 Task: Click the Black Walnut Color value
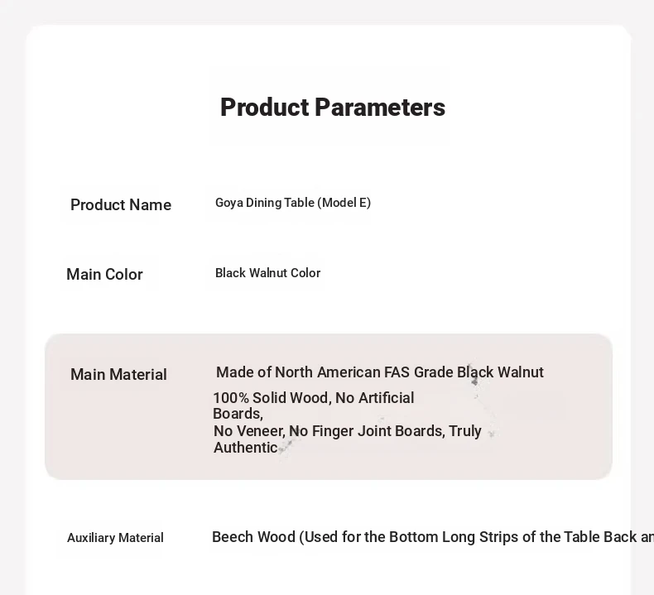[x=267, y=273]
